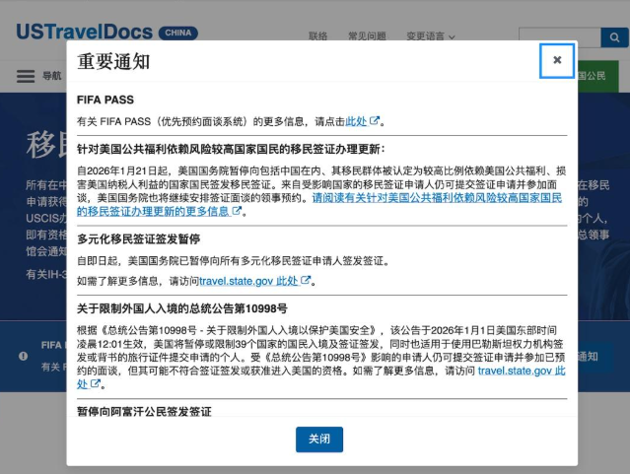
Task: Click the 暂停向阿富汗公民签发签证 heading
Action: tap(144, 409)
